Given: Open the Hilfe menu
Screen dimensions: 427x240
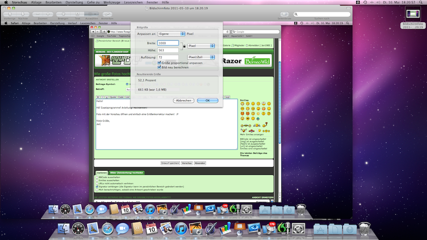Looking at the screenshot, I should 165,2.
